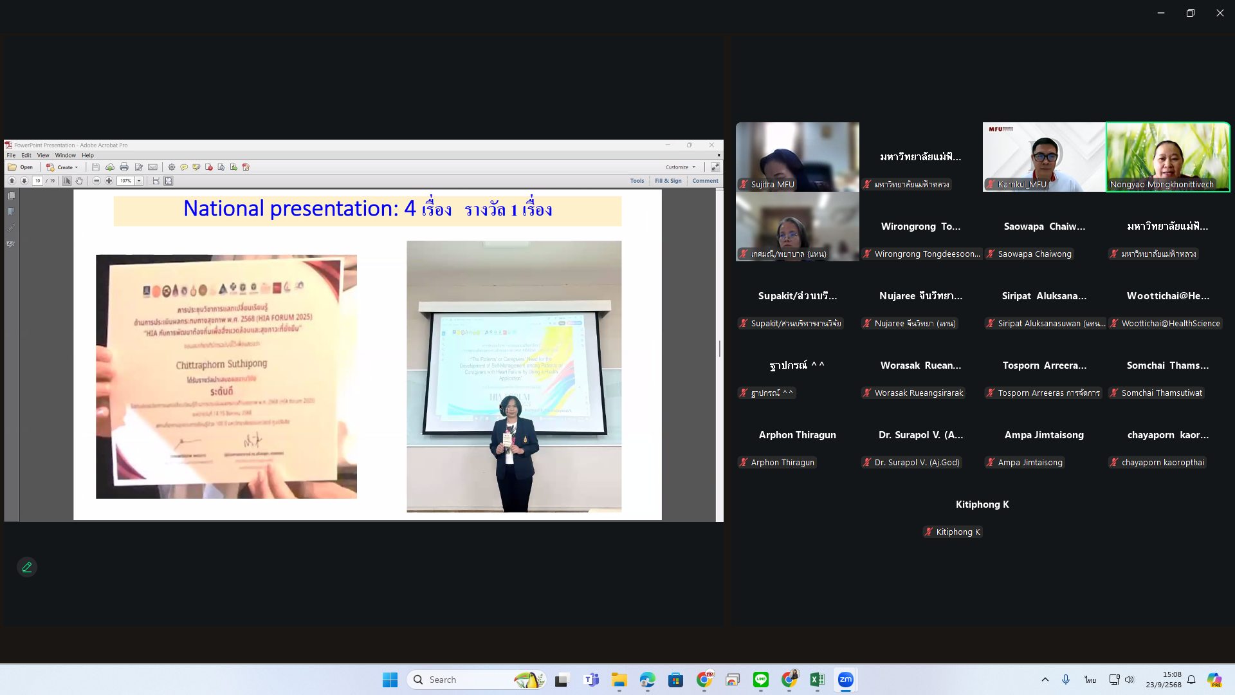Toggle the scrolling mode page display

[x=156, y=181]
